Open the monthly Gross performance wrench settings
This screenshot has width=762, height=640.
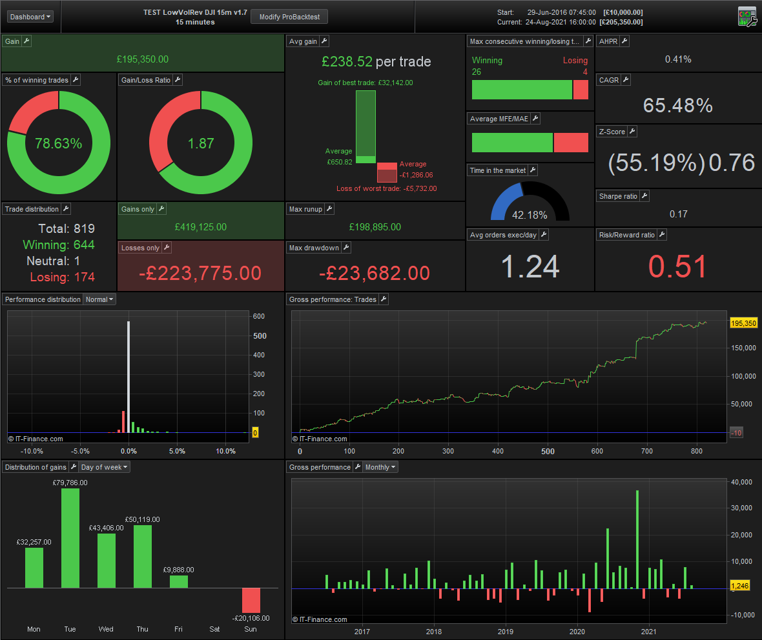coord(358,467)
